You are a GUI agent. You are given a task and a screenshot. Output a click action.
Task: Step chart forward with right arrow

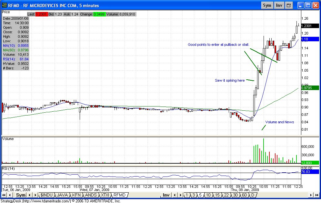click(x=311, y=195)
